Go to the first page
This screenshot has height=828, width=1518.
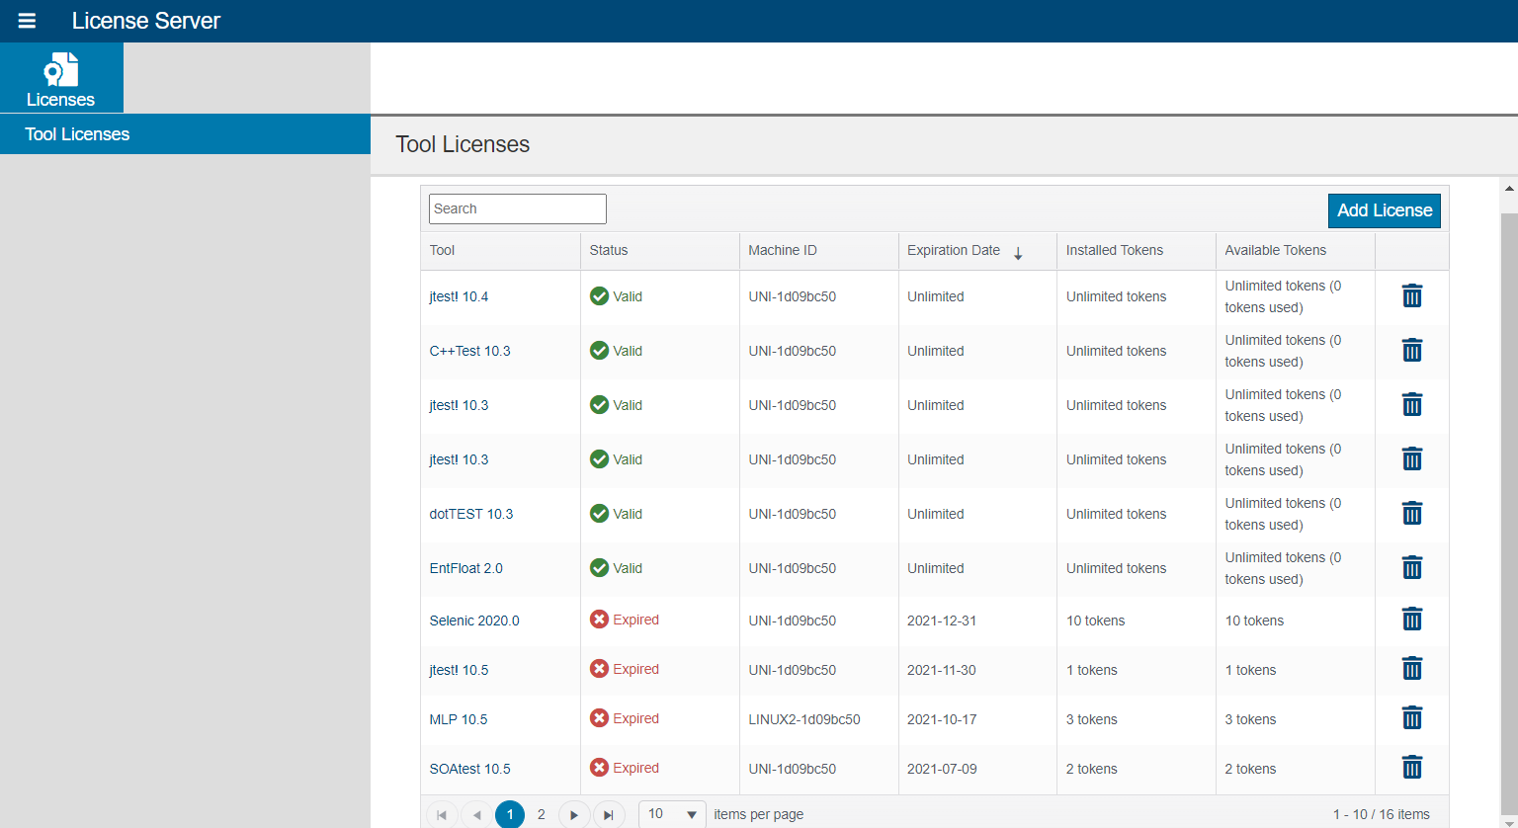tap(442, 815)
